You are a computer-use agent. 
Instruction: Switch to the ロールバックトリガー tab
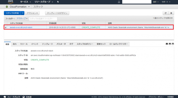tap(119, 44)
